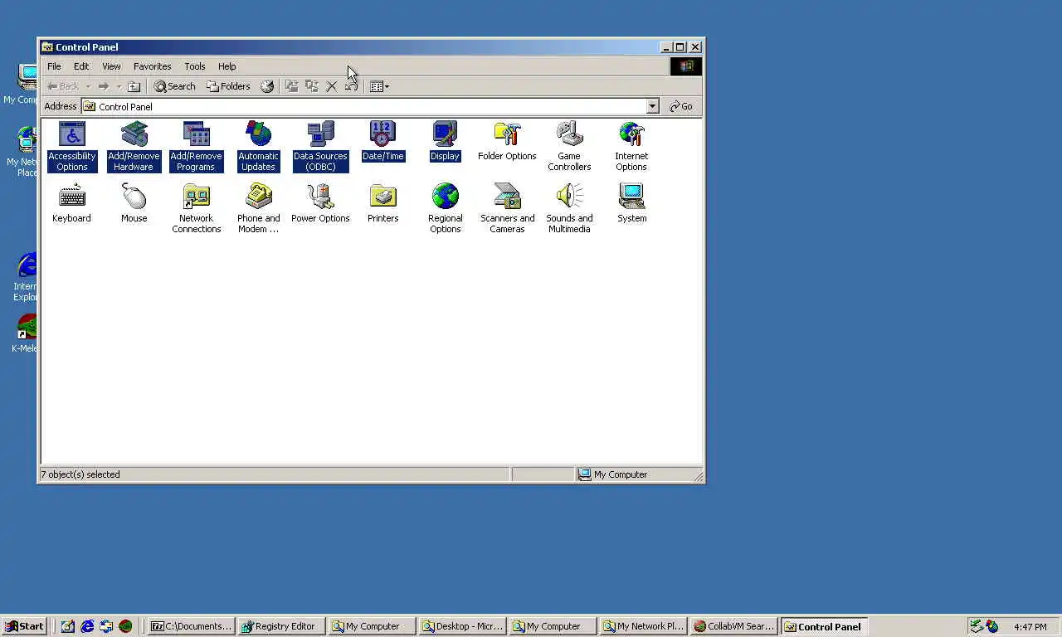Image resolution: width=1062 pixels, height=637 pixels.
Task: Select the Printers icon
Action: 382,204
